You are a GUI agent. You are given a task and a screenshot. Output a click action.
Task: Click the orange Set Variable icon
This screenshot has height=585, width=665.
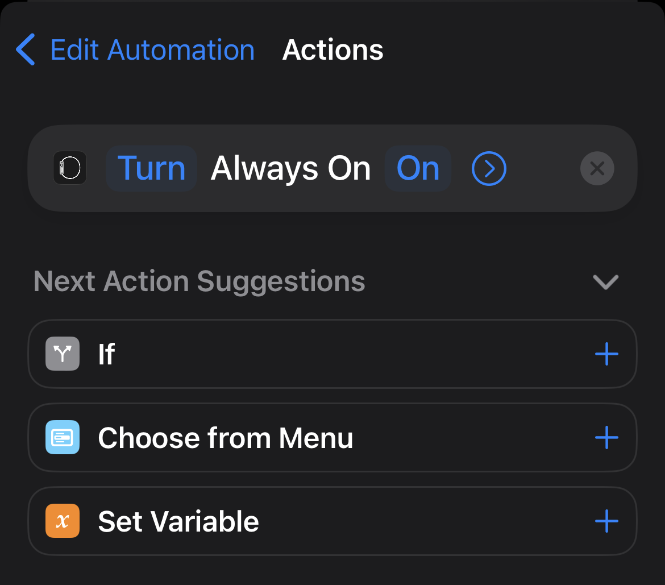coord(63,521)
